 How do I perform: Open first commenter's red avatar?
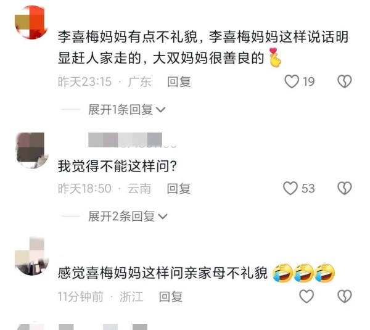coord(31,22)
